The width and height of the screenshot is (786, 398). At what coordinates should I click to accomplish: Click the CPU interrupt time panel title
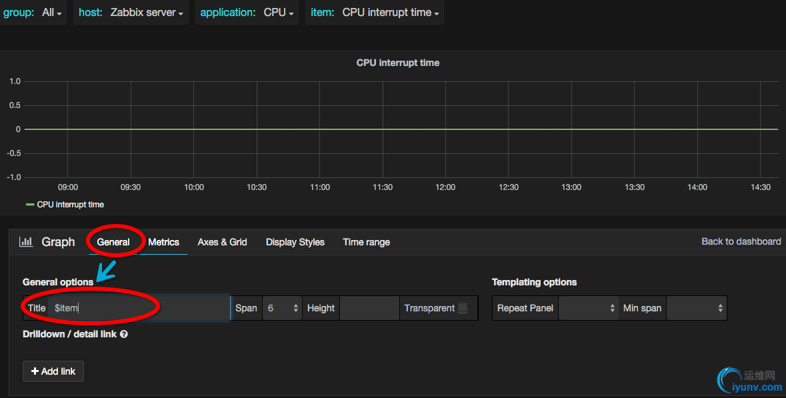397,63
